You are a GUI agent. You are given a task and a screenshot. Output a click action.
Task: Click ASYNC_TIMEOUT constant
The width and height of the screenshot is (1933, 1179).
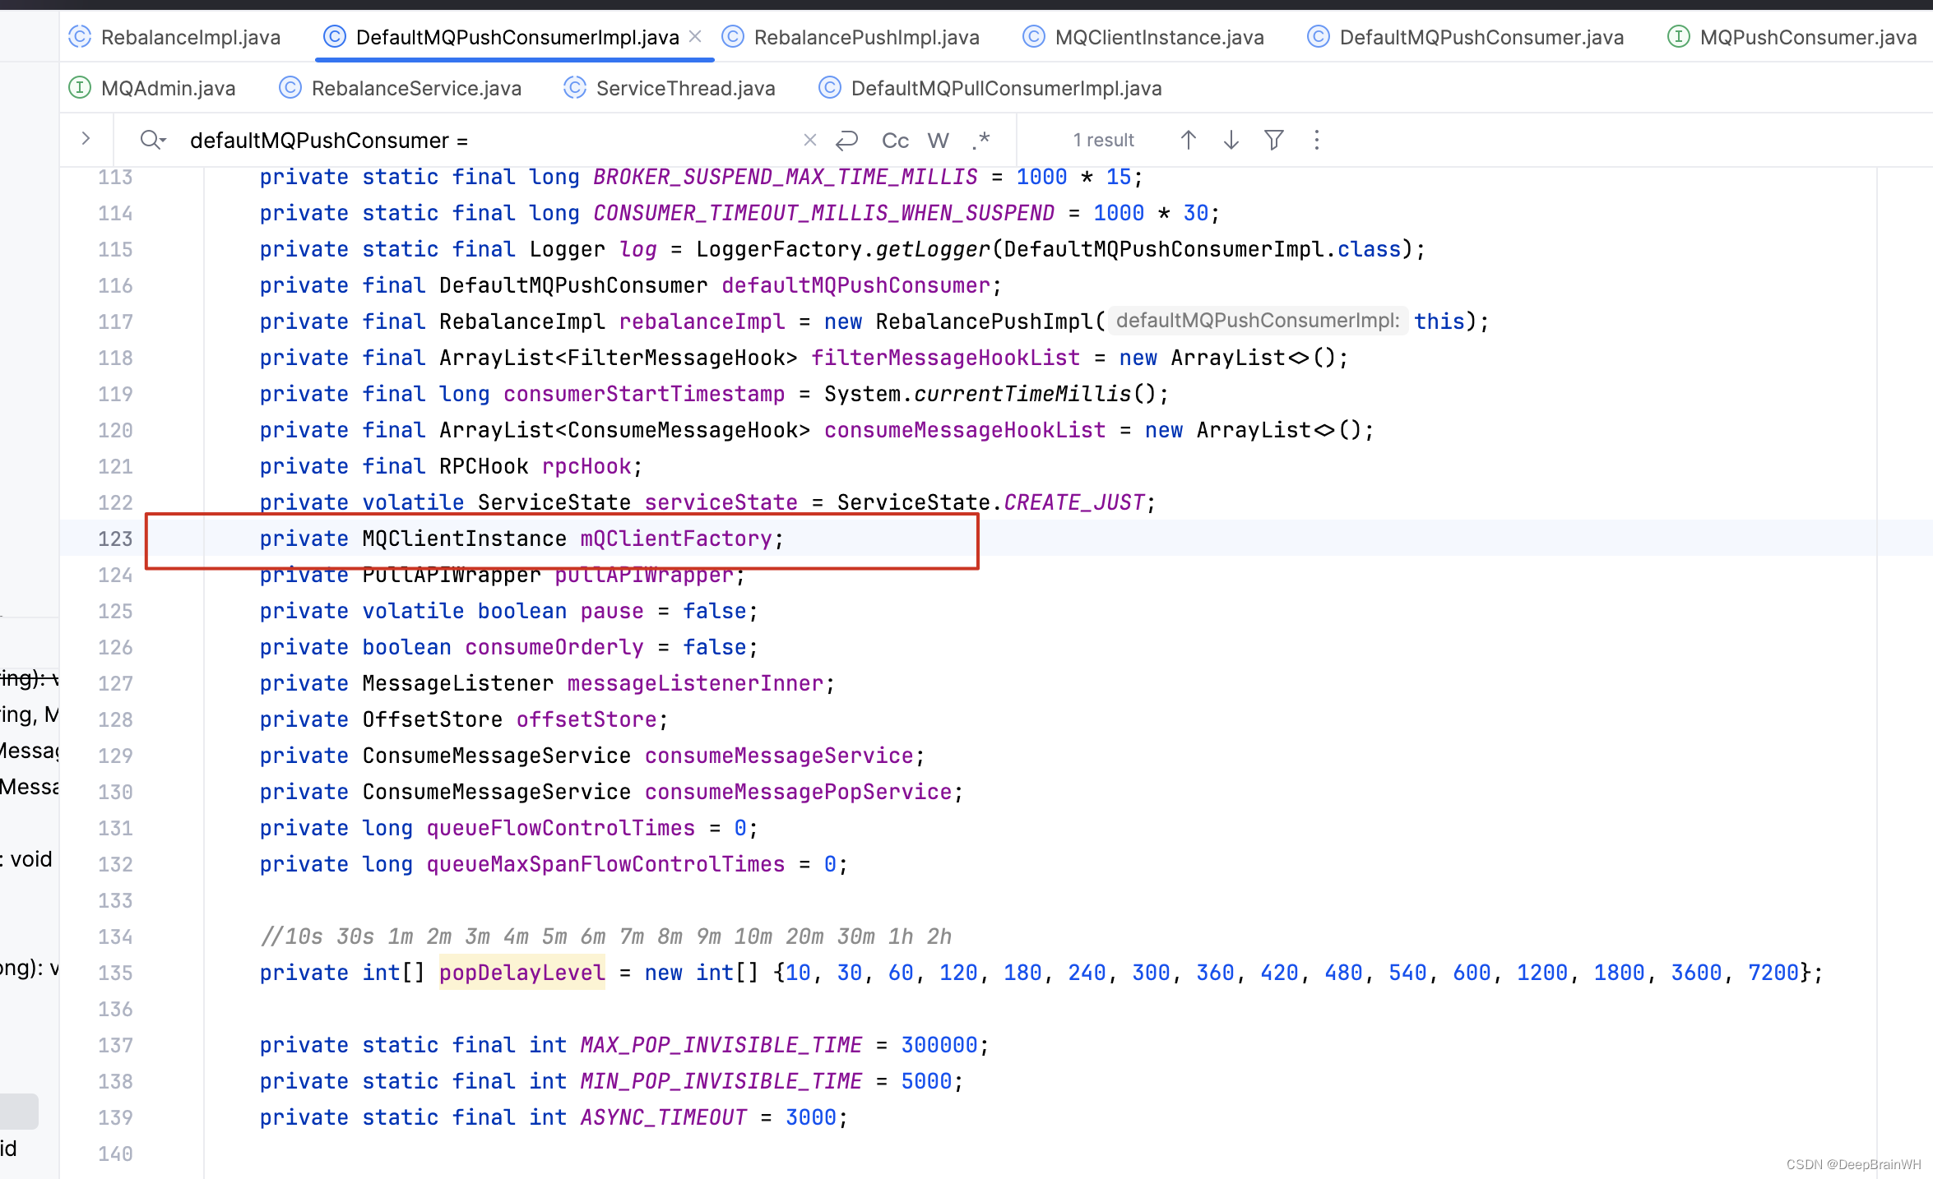pyautogui.click(x=663, y=1117)
